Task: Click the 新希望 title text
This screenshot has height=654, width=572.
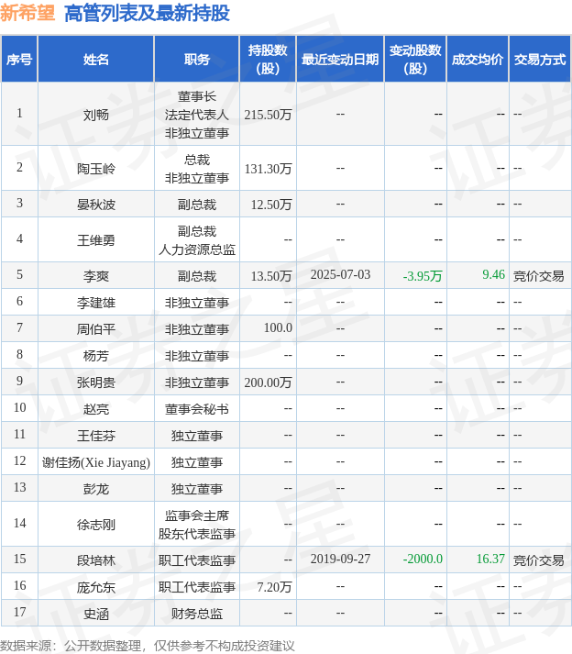Action: click(x=27, y=13)
